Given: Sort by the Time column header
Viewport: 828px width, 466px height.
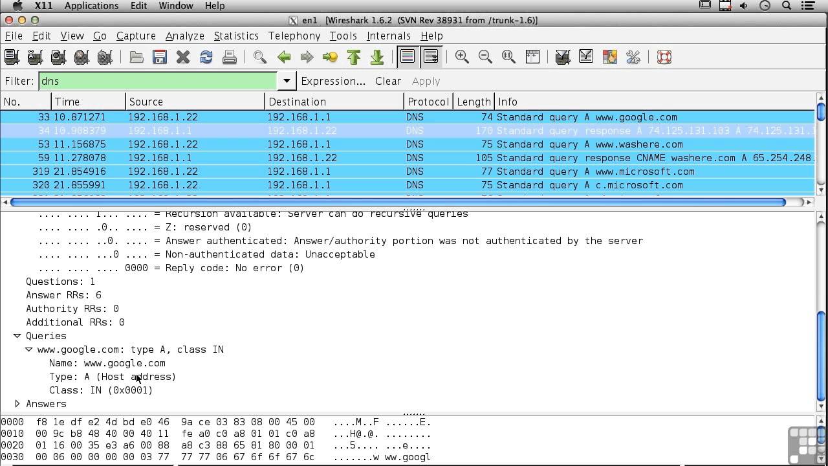Looking at the screenshot, I should tap(89, 102).
